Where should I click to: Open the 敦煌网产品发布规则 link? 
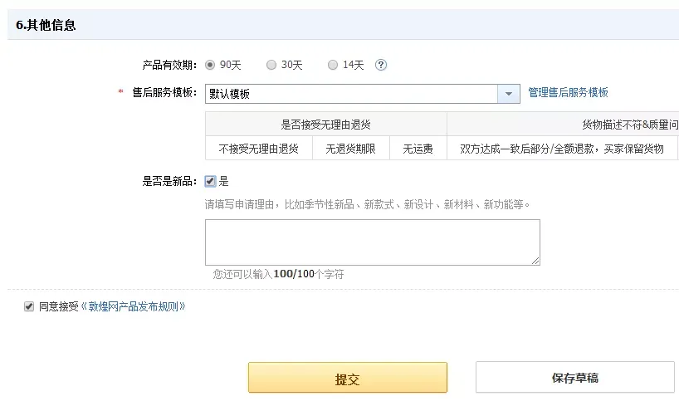tap(134, 306)
